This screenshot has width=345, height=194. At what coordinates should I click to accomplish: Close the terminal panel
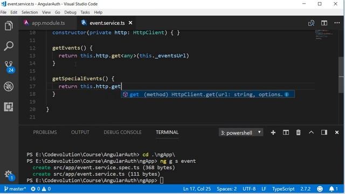[337, 133]
